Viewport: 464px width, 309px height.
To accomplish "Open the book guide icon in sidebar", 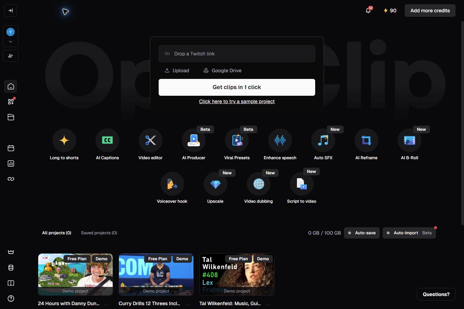I will (11, 283).
